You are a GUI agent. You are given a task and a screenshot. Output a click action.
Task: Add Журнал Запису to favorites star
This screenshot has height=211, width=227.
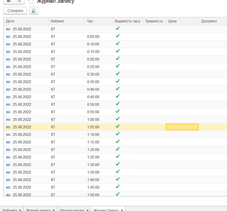[31, 1]
